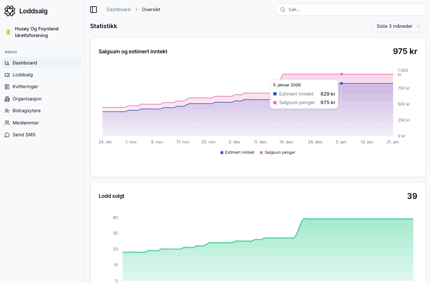Image resolution: width=430 pixels, height=283 pixels.
Task: Click the Loddsalg flower logo icon
Action: [10, 11]
